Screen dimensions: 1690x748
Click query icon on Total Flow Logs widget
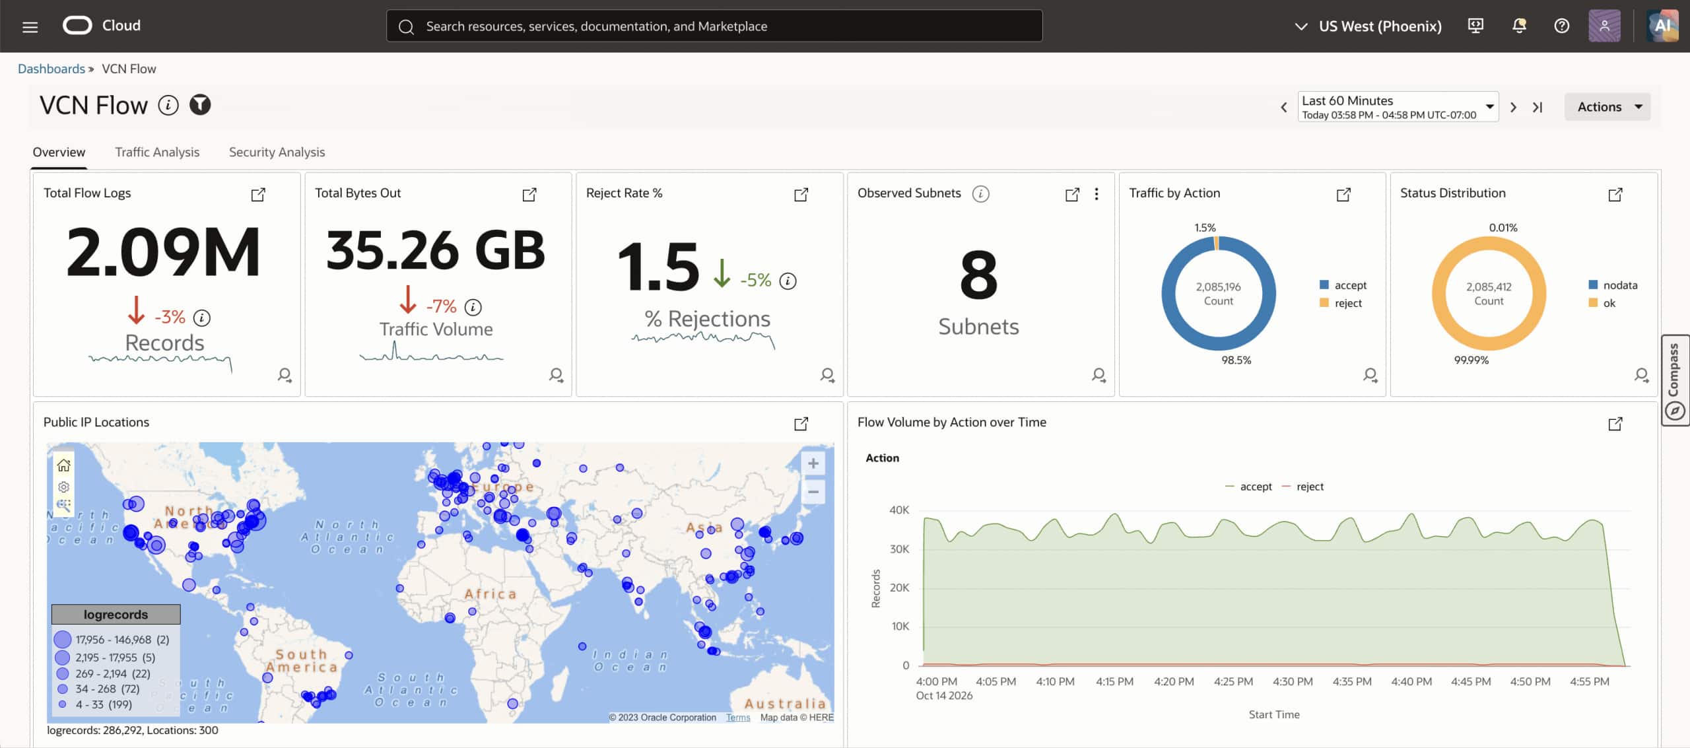tap(285, 375)
